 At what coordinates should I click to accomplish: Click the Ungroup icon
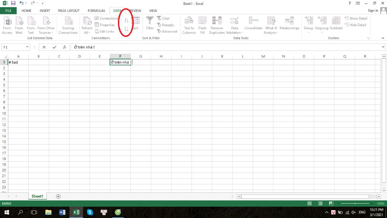point(322,21)
